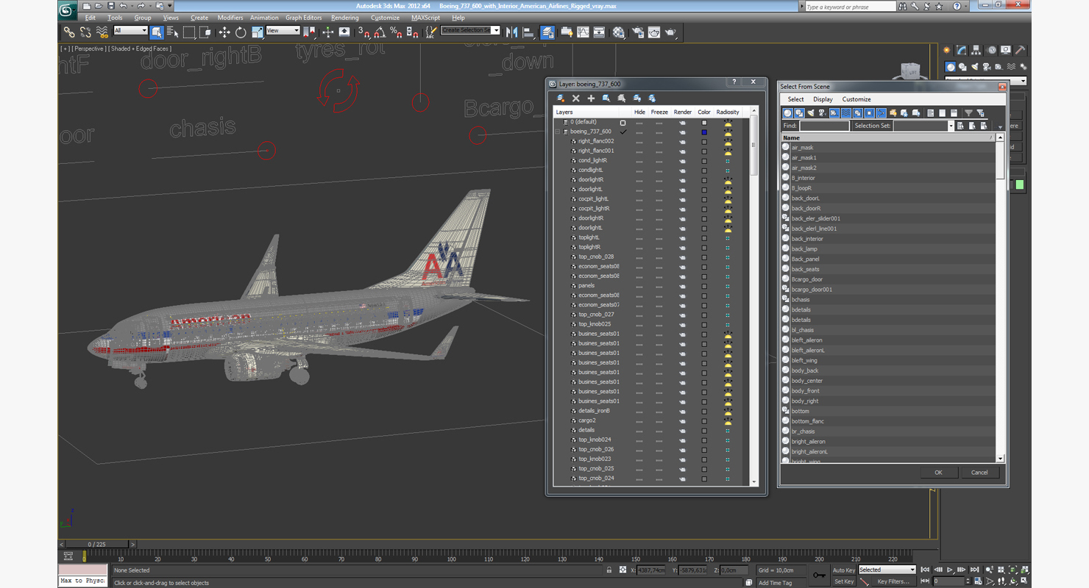Click the Key Filters button
Image resolution: width=1089 pixels, height=588 pixels.
tap(893, 581)
